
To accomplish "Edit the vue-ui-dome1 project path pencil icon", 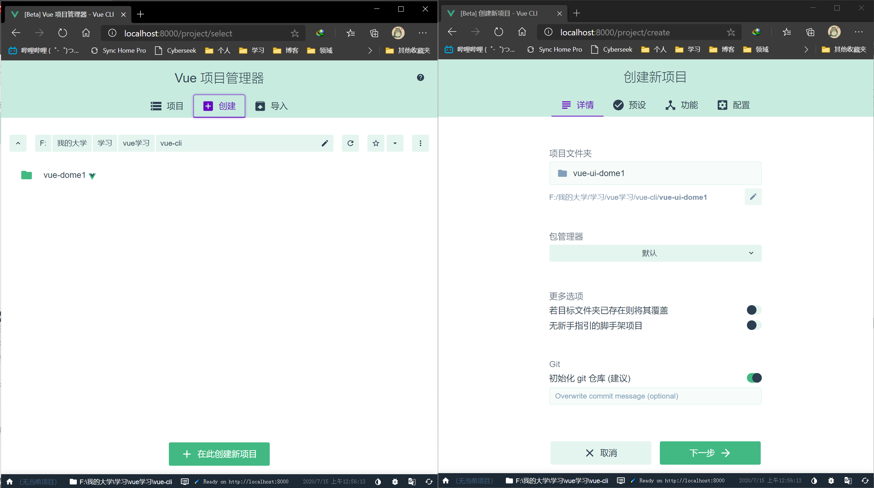I will point(753,197).
